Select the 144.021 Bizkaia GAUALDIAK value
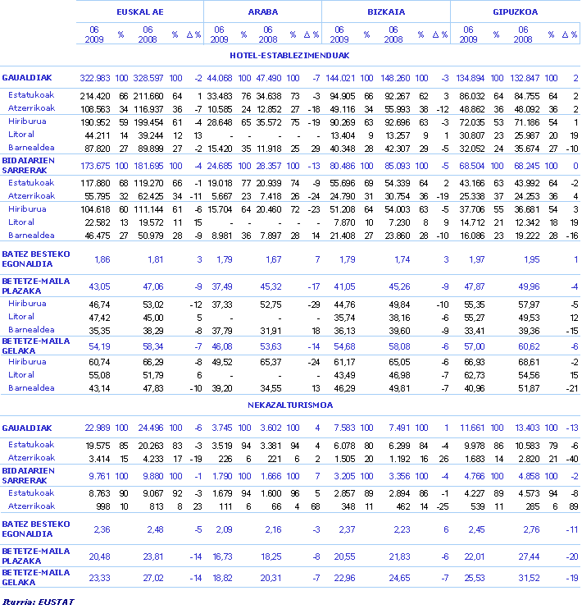 [x=339, y=78]
